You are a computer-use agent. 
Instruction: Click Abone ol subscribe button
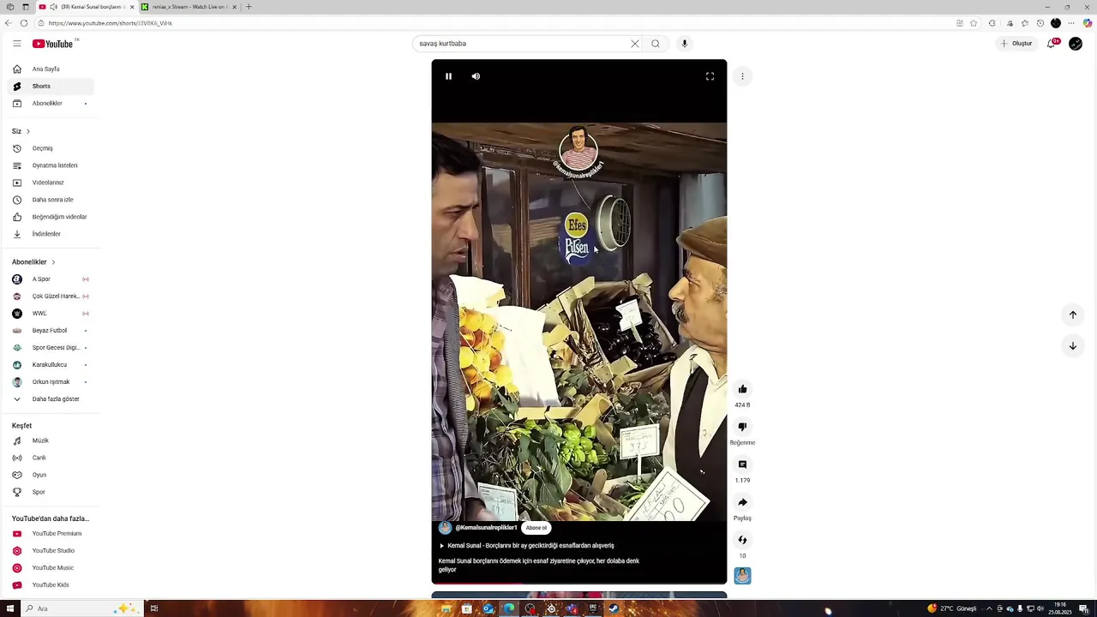coord(537,528)
